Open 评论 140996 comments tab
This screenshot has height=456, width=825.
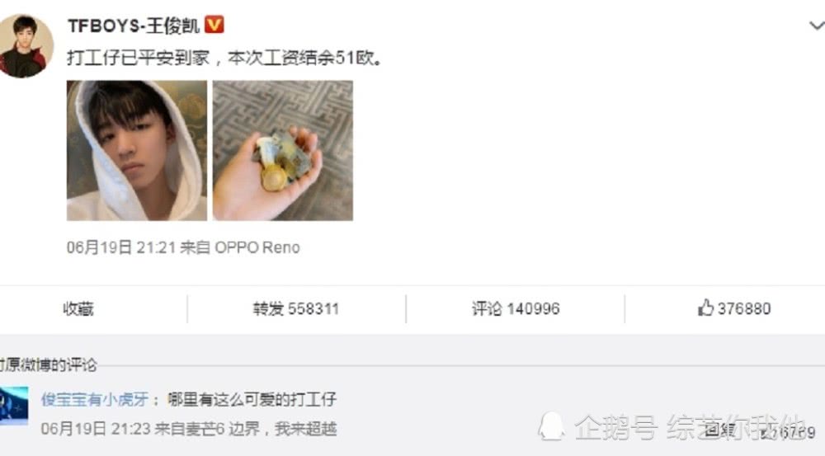[x=516, y=308]
